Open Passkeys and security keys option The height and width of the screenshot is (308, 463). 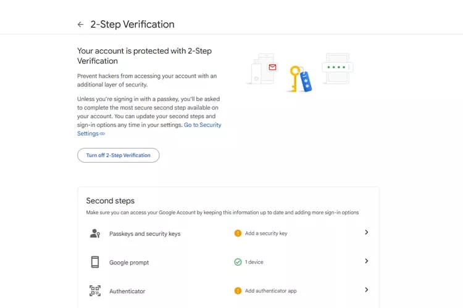point(228,233)
